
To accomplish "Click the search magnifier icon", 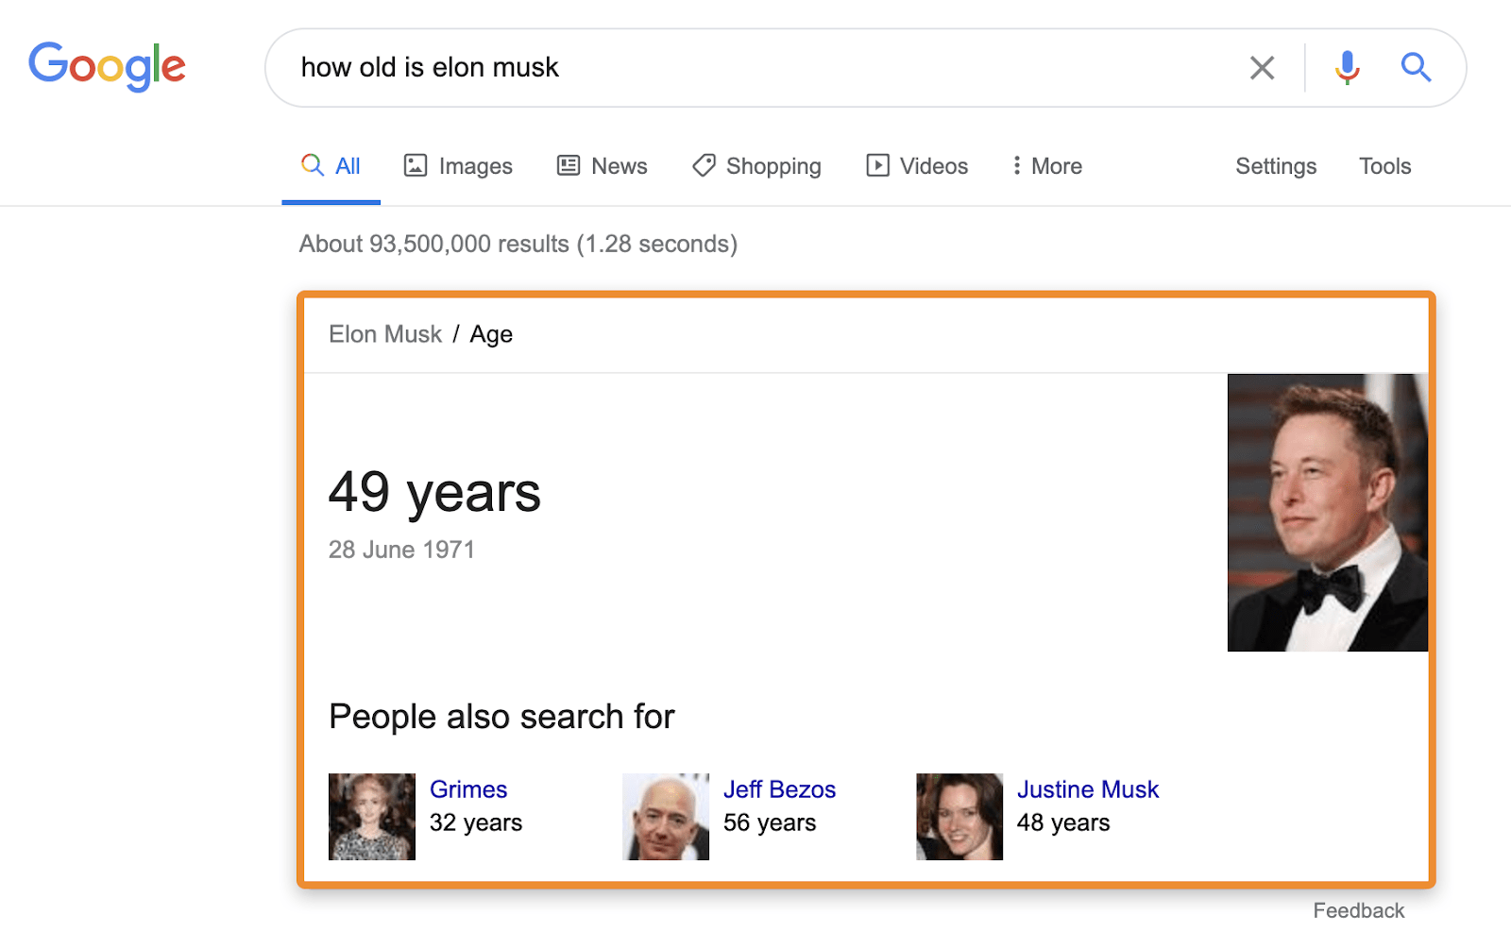I will (x=1416, y=67).
